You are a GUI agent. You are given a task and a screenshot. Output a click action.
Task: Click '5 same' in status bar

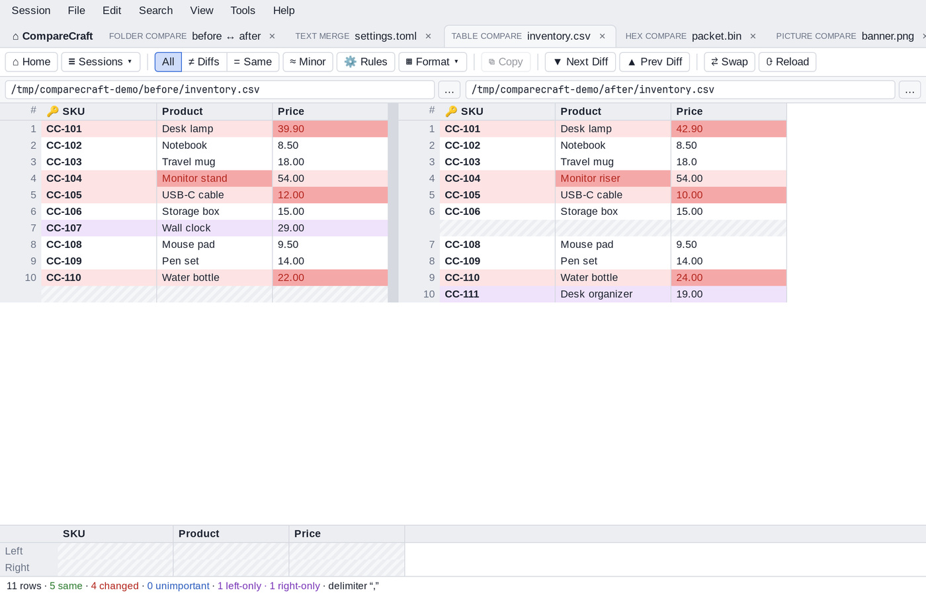pos(66,586)
